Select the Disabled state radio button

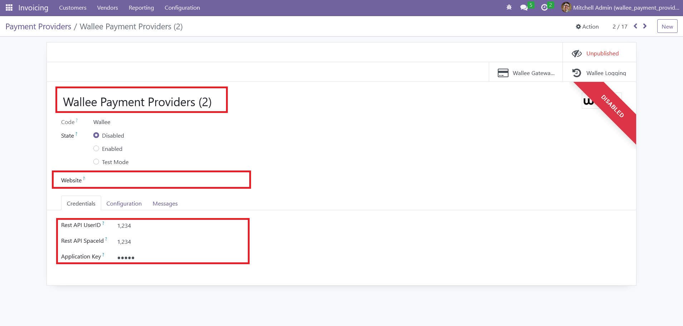(x=96, y=135)
